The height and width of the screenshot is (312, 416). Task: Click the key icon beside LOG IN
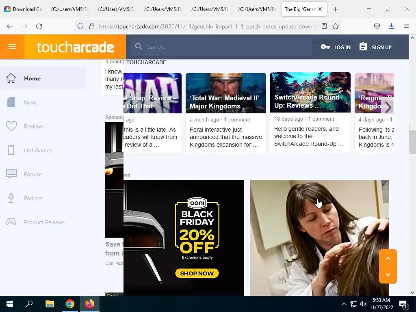click(x=325, y=47)
